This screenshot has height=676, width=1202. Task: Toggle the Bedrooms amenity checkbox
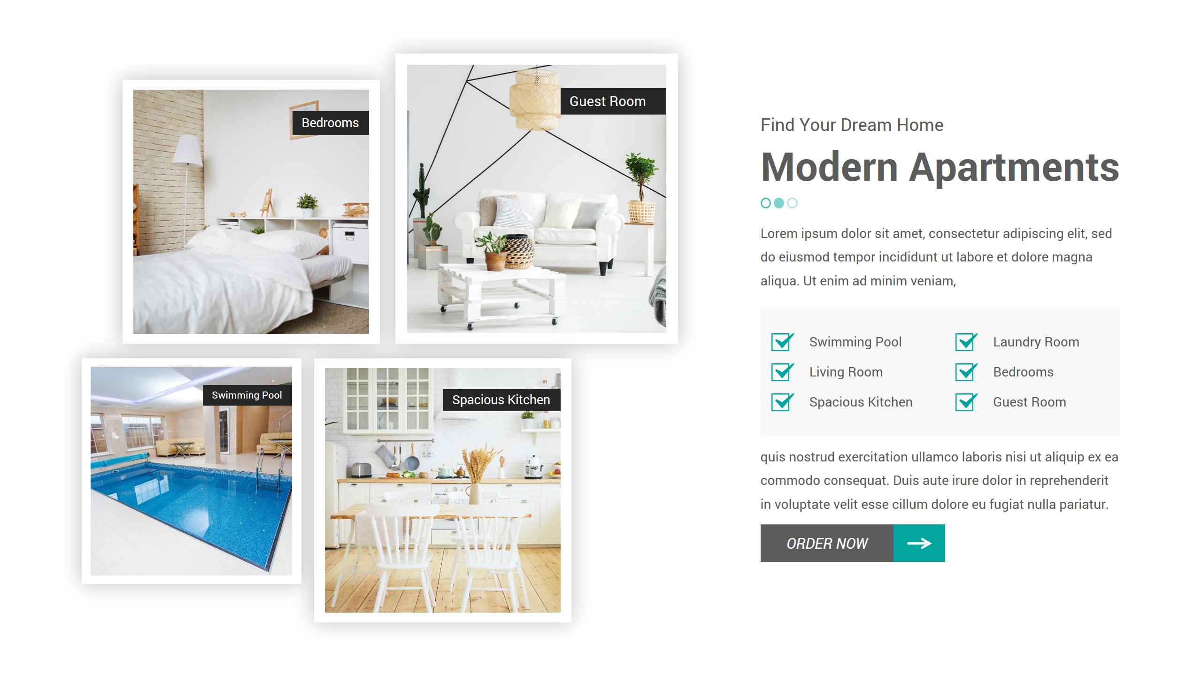(x=968, y=371)
